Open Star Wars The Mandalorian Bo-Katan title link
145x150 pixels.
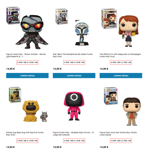pyautogui.click(x=73, y=55)
